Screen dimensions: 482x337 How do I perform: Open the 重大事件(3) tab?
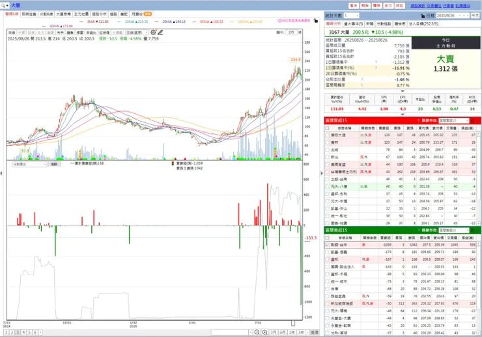click(354, 23)
